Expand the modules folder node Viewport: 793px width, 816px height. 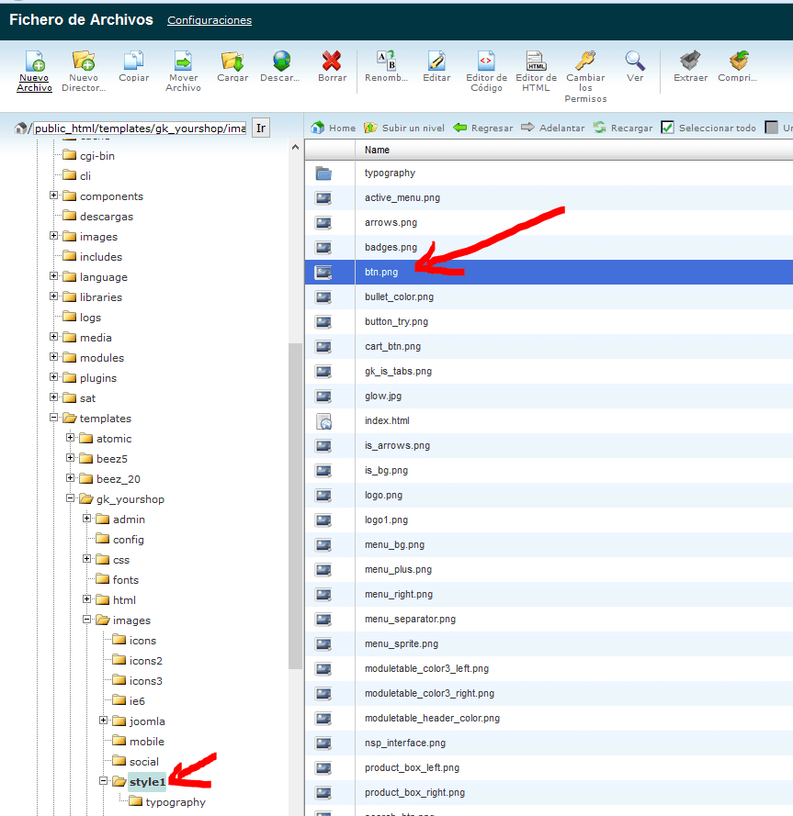point(53,356)
